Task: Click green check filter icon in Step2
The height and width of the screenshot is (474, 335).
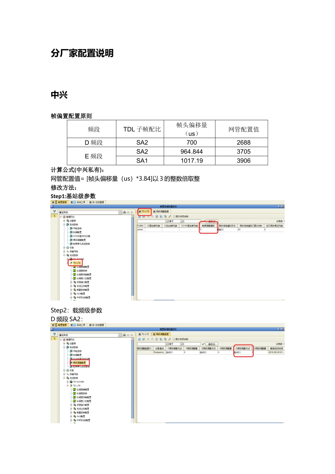Action: pos(203,344)
